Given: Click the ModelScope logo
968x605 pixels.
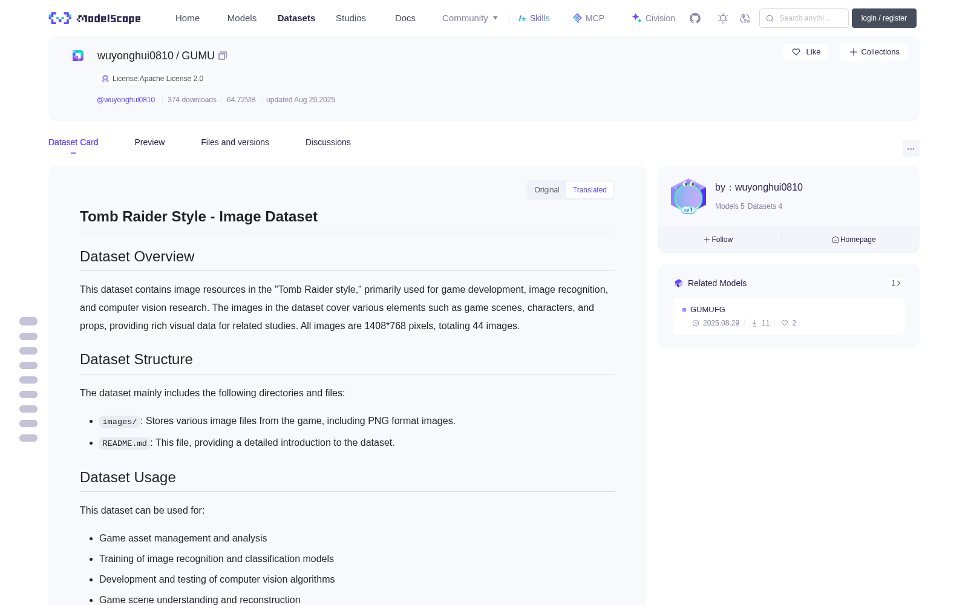Looking at the screenshot, I should pos(95,18).
